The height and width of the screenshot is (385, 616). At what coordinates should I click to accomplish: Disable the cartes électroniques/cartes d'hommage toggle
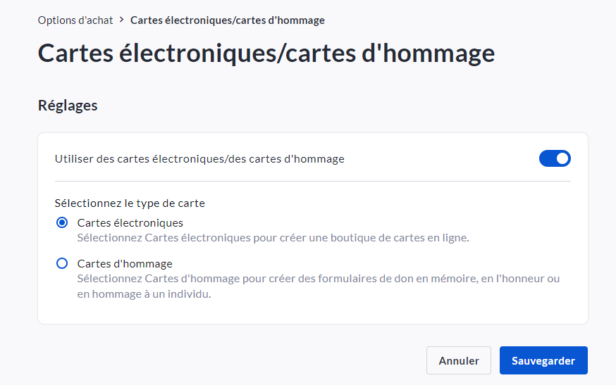[555, 158]
